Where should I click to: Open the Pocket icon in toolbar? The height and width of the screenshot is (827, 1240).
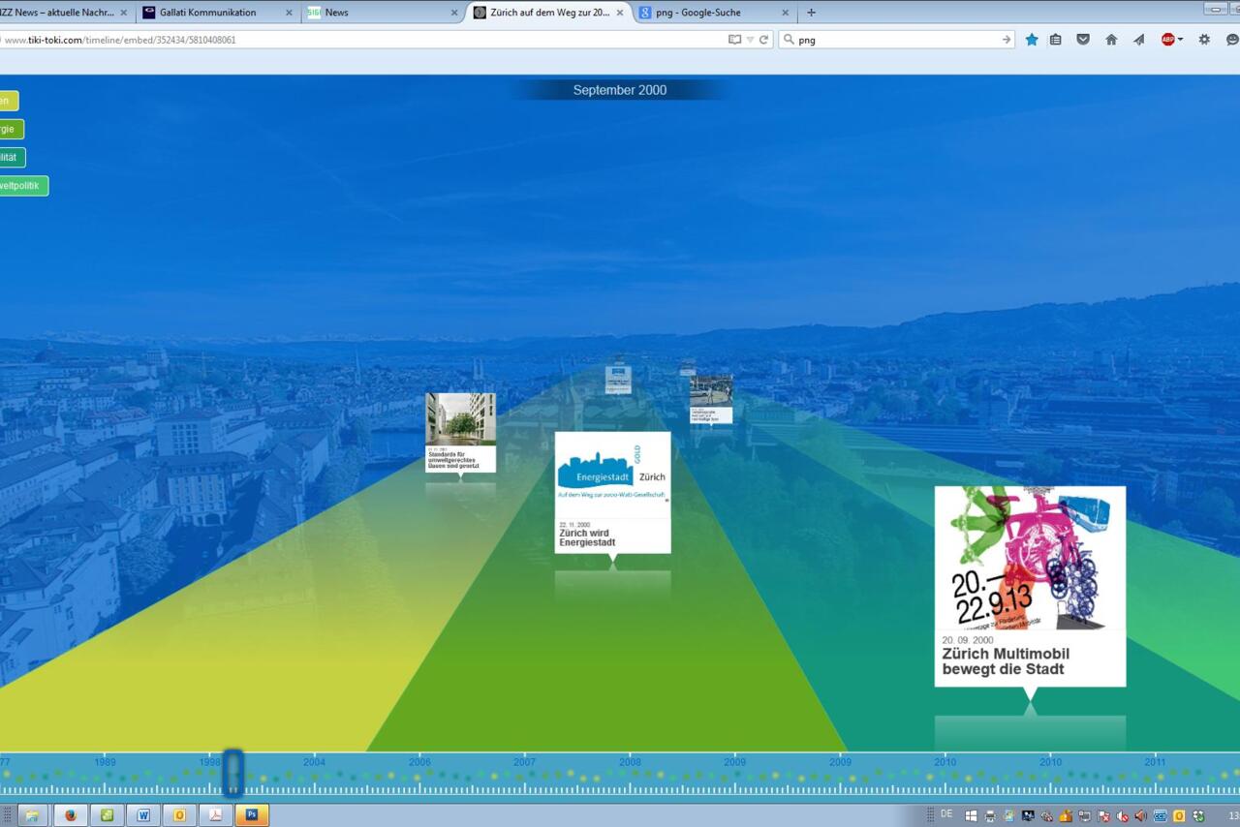tap(1083, 40)
